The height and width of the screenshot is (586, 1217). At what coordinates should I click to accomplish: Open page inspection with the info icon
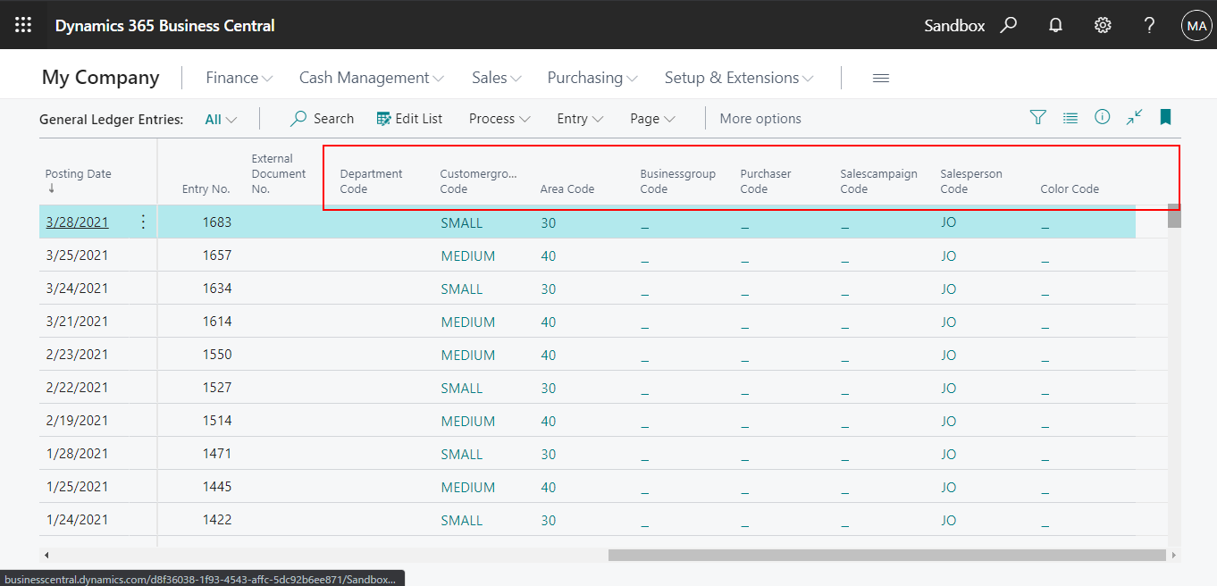click(1102, 117)
